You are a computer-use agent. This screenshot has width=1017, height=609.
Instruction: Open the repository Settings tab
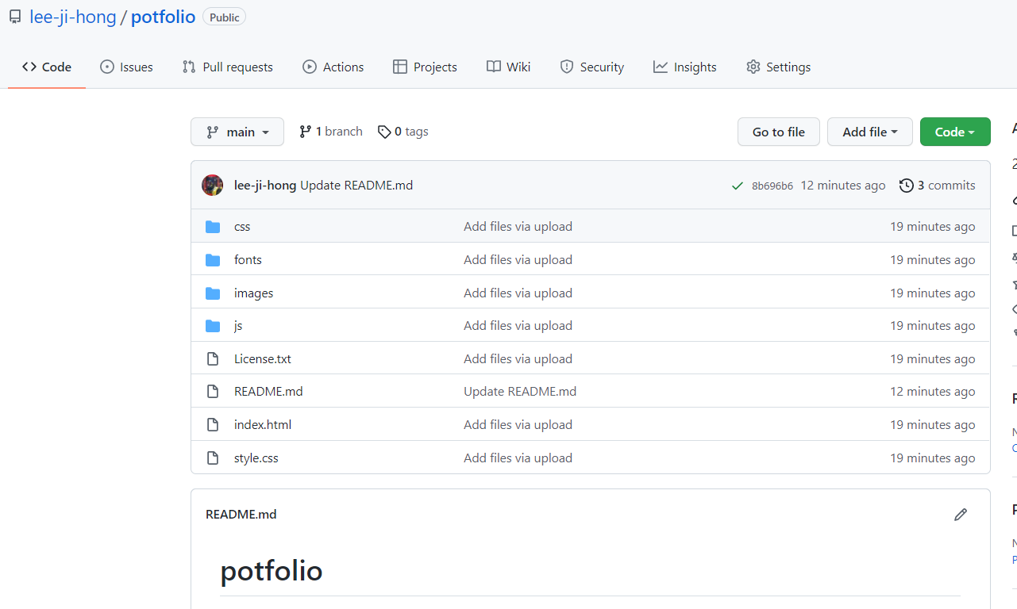pos(778,67)
